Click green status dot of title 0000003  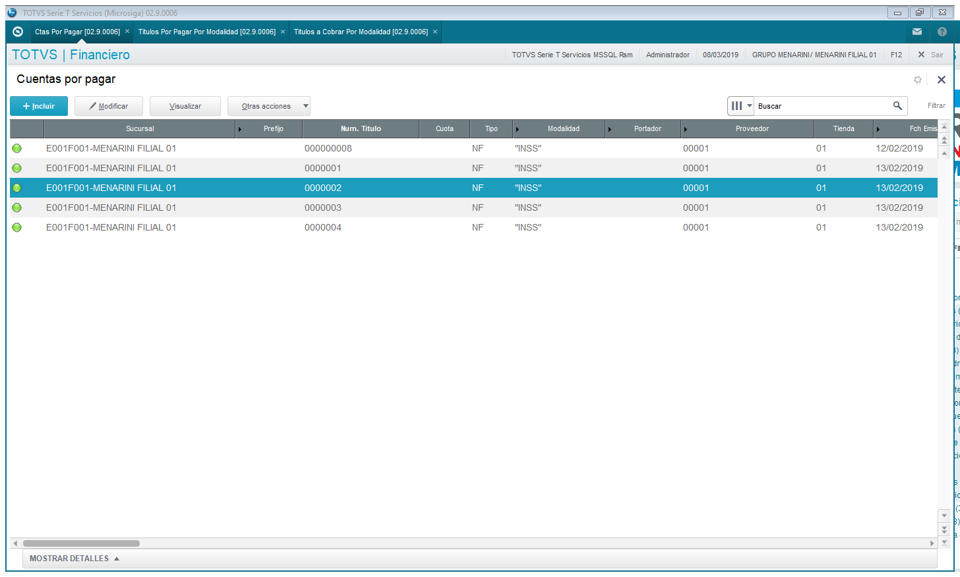[x=17, y=207]
